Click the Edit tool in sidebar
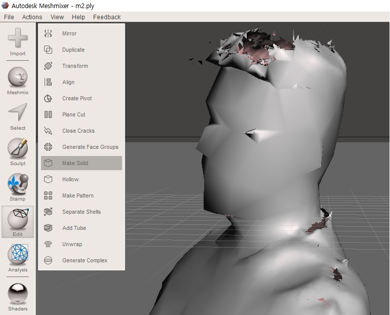This screenshot has height=315, width=390. pyautogui.click(x=18, y=221)
